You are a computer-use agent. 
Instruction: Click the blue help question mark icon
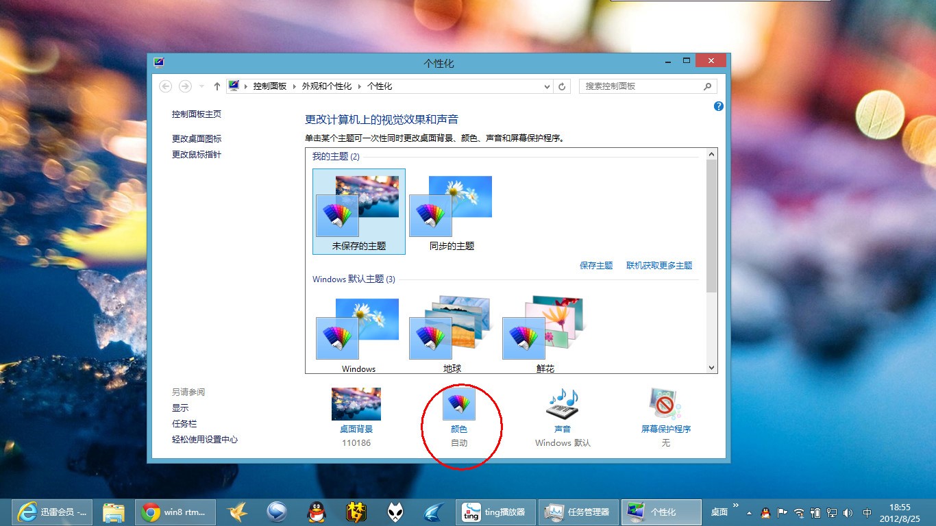point(719,106)
